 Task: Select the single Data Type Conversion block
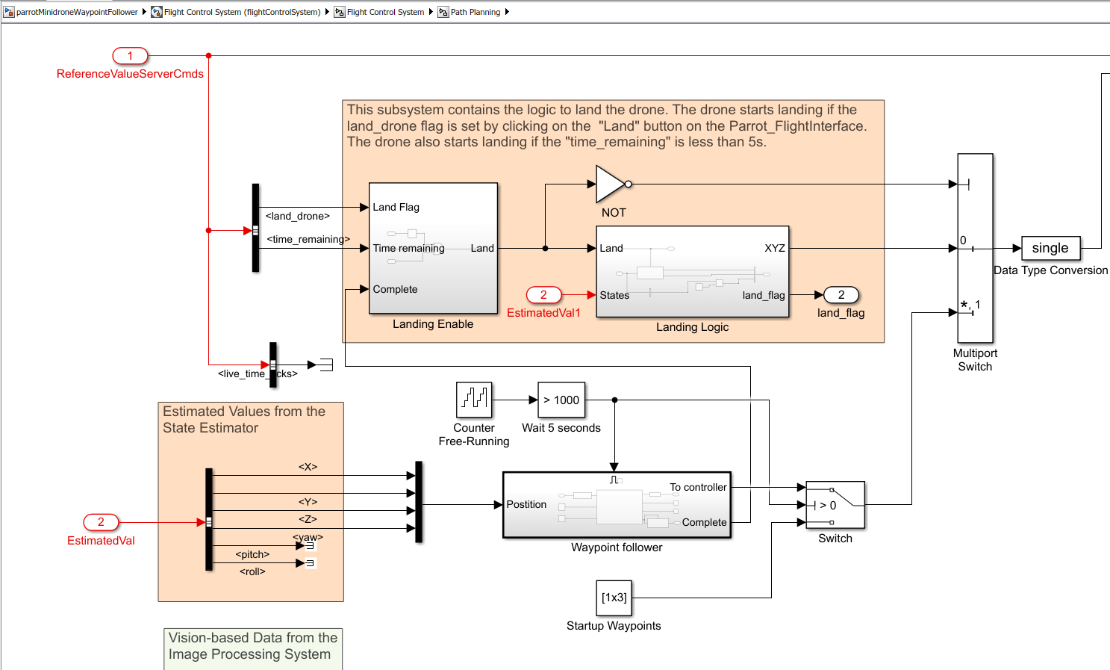click(1050, 248)
